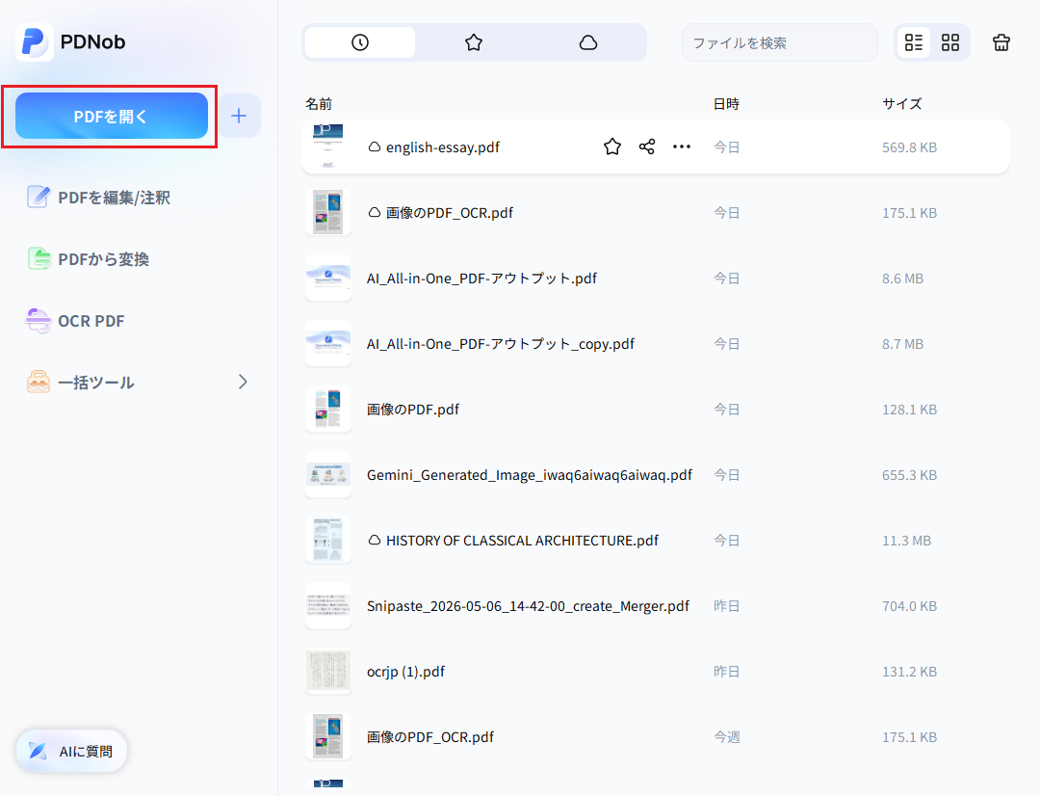Viewport: 1040px width, 796px height.
Task: Select list view layout icon
Action: click(913, 42)
